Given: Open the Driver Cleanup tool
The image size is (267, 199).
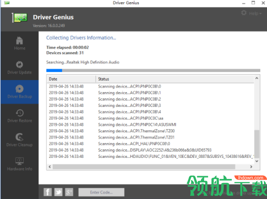Looking at the screenshot, I should (20, 140).
